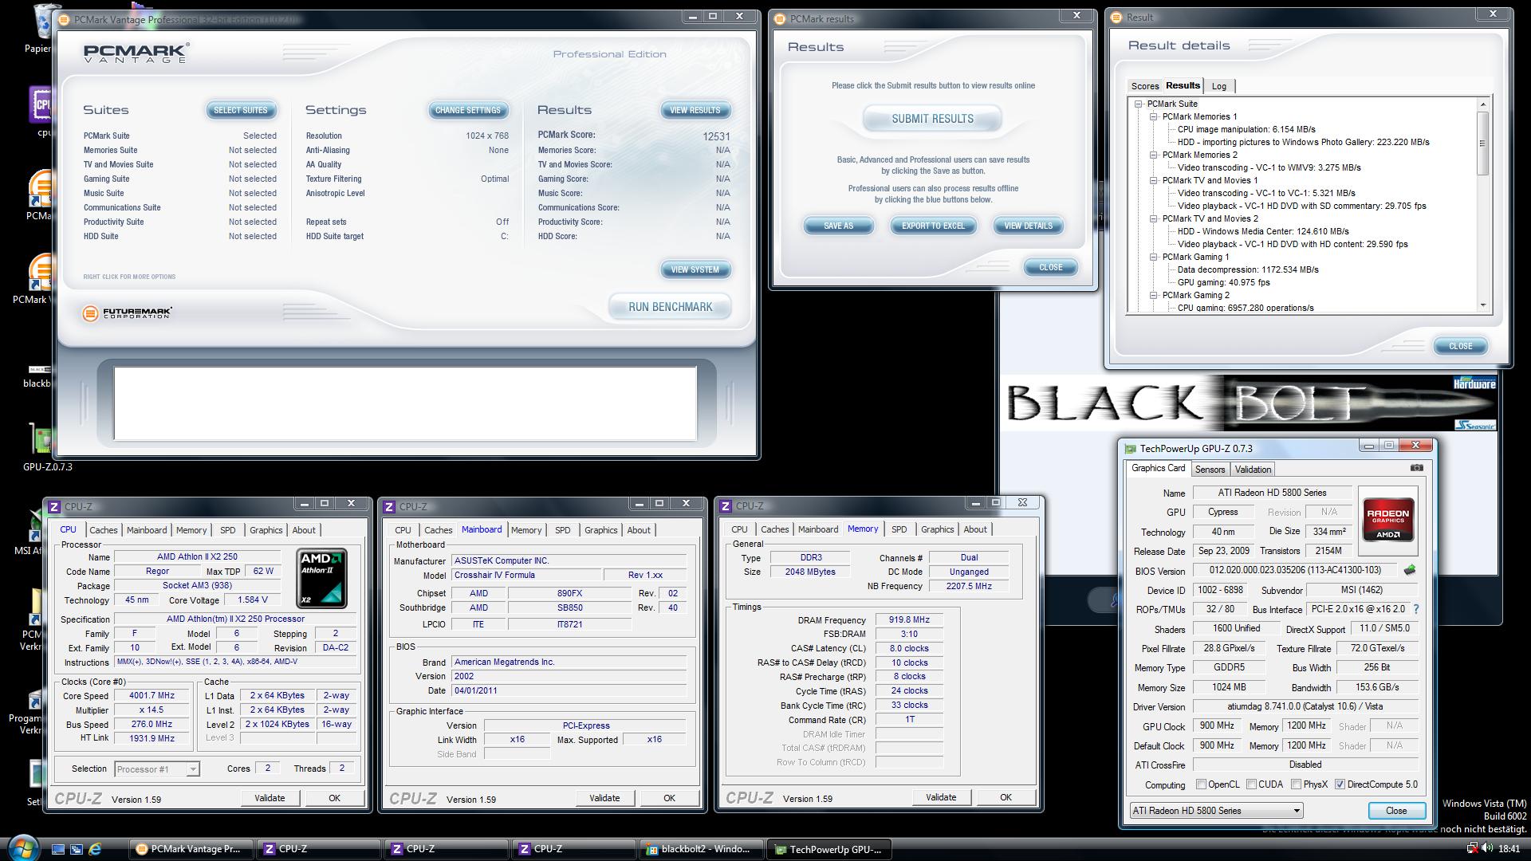
Task: Click the SAVE AS button in PCMark results
Action: click(x=838, y=226)
